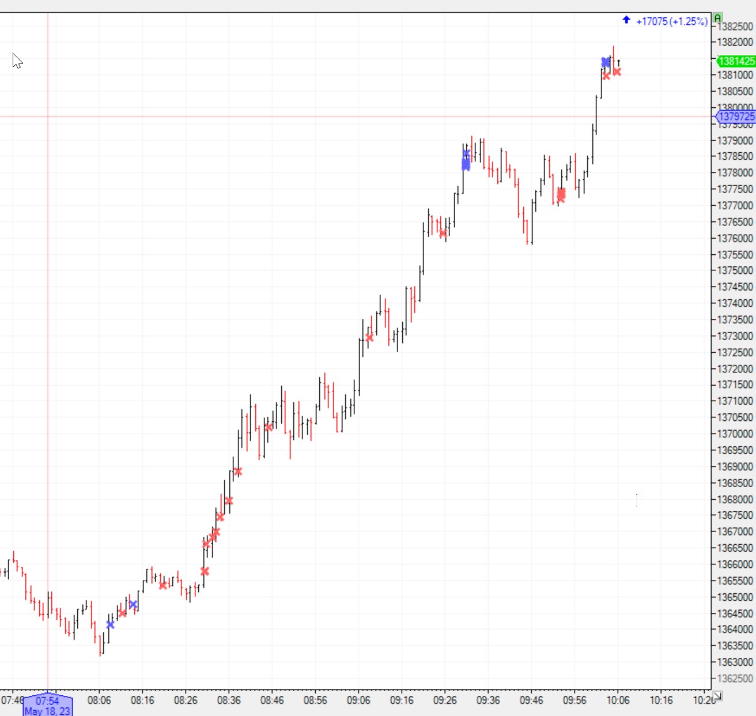Image resolution: width=756 pixels, height=716 pixels.
Task: Click price axis label 1376000
Action: coord(735,238)
